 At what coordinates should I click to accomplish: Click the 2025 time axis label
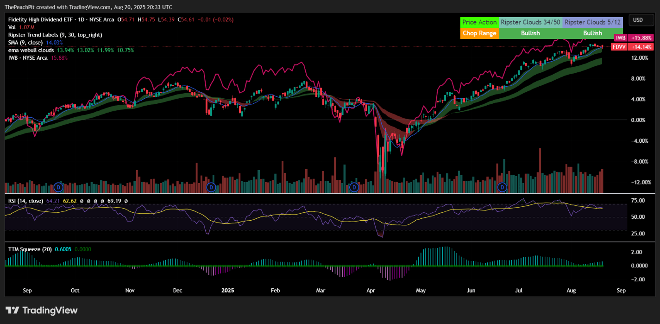228,291
